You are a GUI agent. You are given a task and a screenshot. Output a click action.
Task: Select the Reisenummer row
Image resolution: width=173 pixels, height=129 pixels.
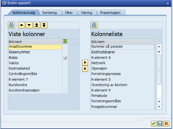35,52
